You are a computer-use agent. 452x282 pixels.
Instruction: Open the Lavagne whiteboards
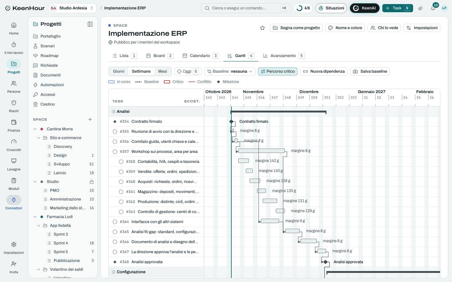coord(14,164)
